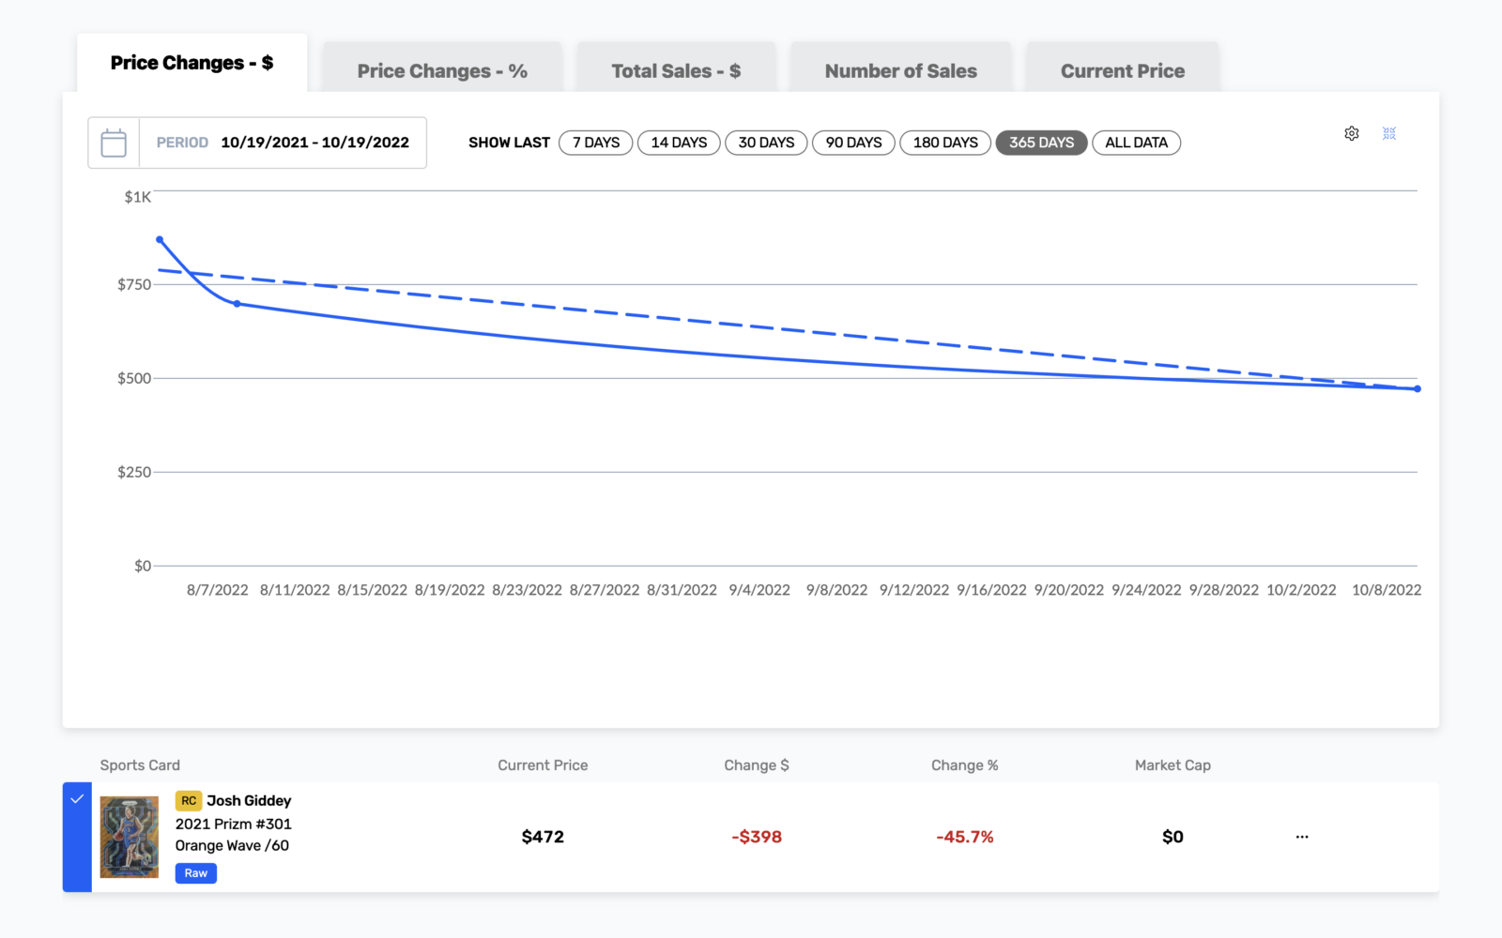This screenshot has height=938, width=1502.
Task: Click the collapse chart fullscreen icon
Action: pos(1389,133)
